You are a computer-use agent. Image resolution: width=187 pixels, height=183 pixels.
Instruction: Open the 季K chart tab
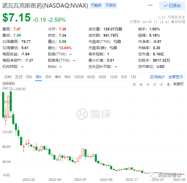pyautogui.click(x=58, y=77)
